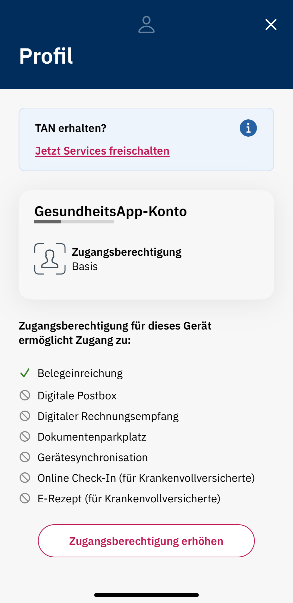Close the Profil screen with X
293x603 pixels.
(271, 25)
